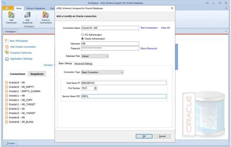Select Oracle Authentication radio button
The height and width of the screenshot is (147, 231).
pyautogui.click(x=82, y=39)
